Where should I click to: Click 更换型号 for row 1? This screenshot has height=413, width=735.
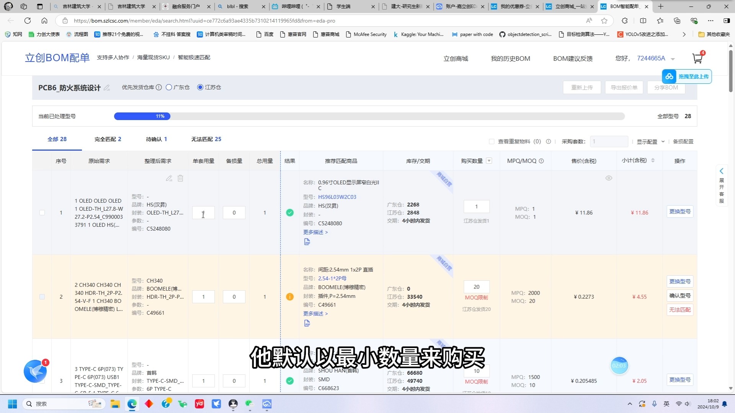[680, 211]
